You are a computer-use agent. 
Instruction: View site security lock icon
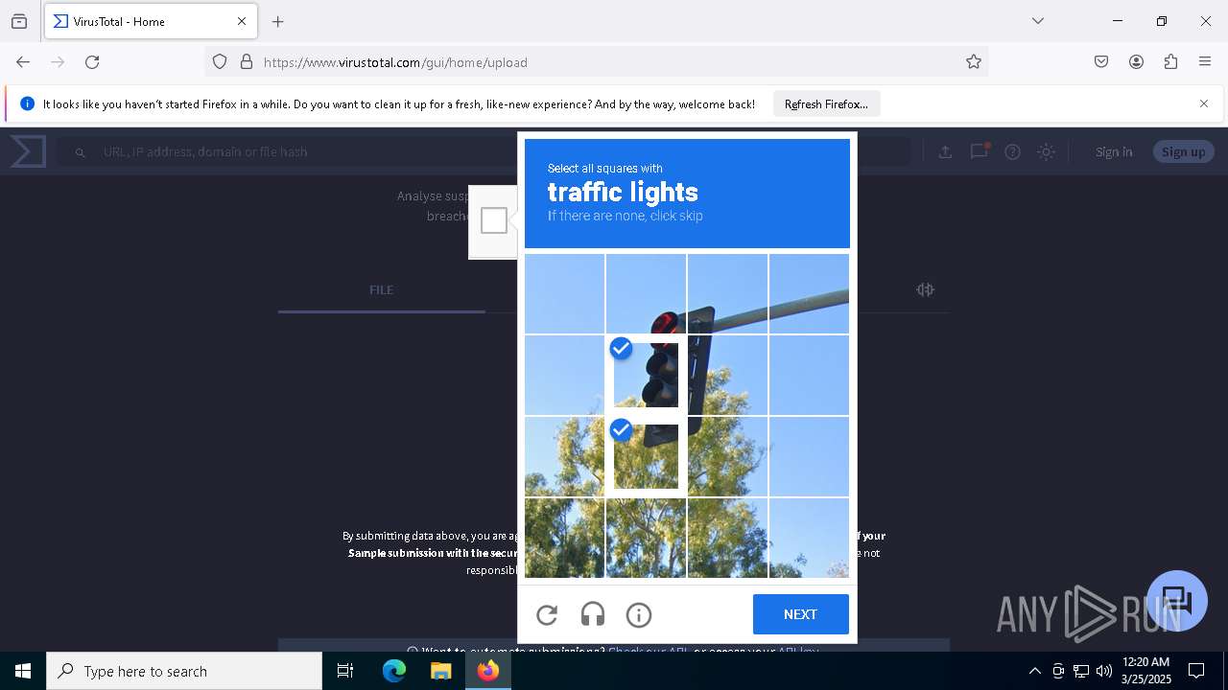(x=247, y=62)
